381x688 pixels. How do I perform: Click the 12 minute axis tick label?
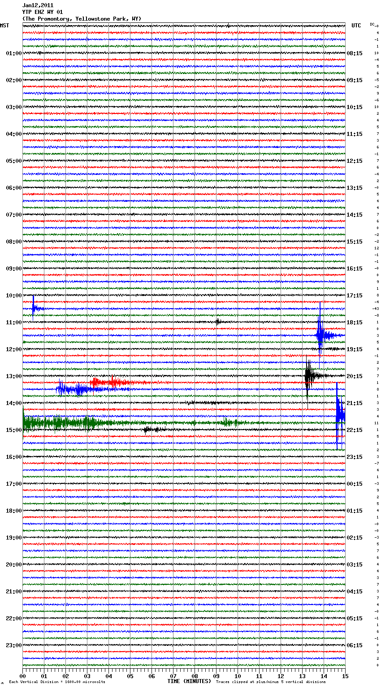click(x=281, y=676)
